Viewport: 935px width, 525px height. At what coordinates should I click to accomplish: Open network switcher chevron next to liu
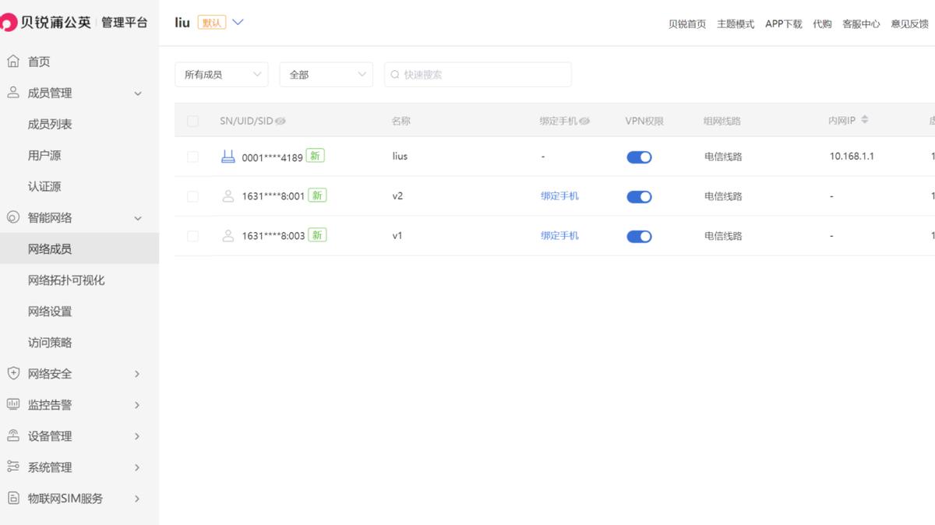(238, 22)
